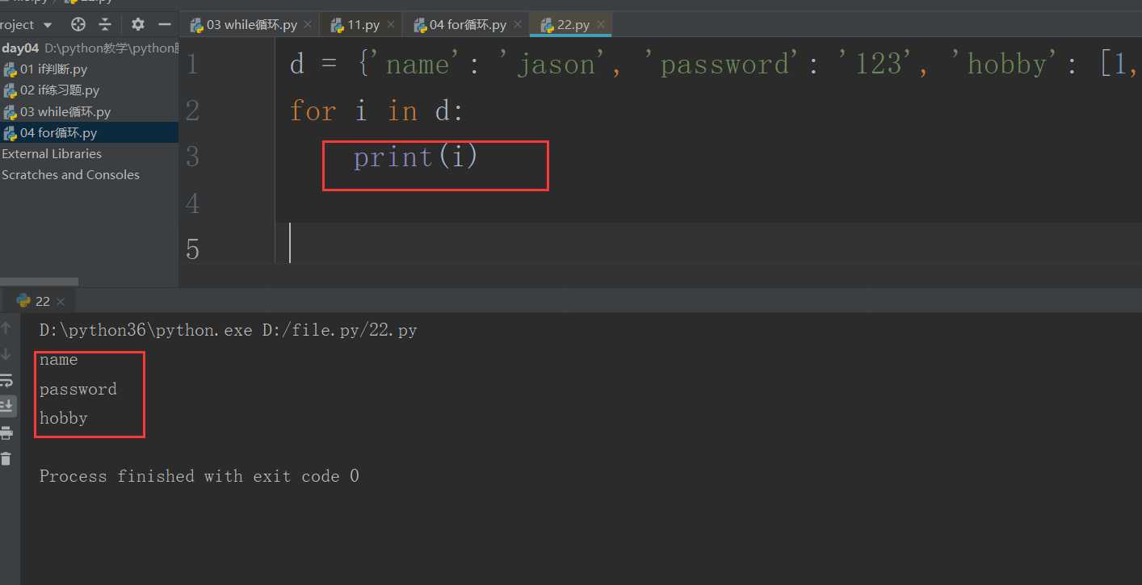This screenshot has height=585, width=1142.
Task: Click the 'hobby' output line in console
Action: pyautogui.click(x=63, y=418)
